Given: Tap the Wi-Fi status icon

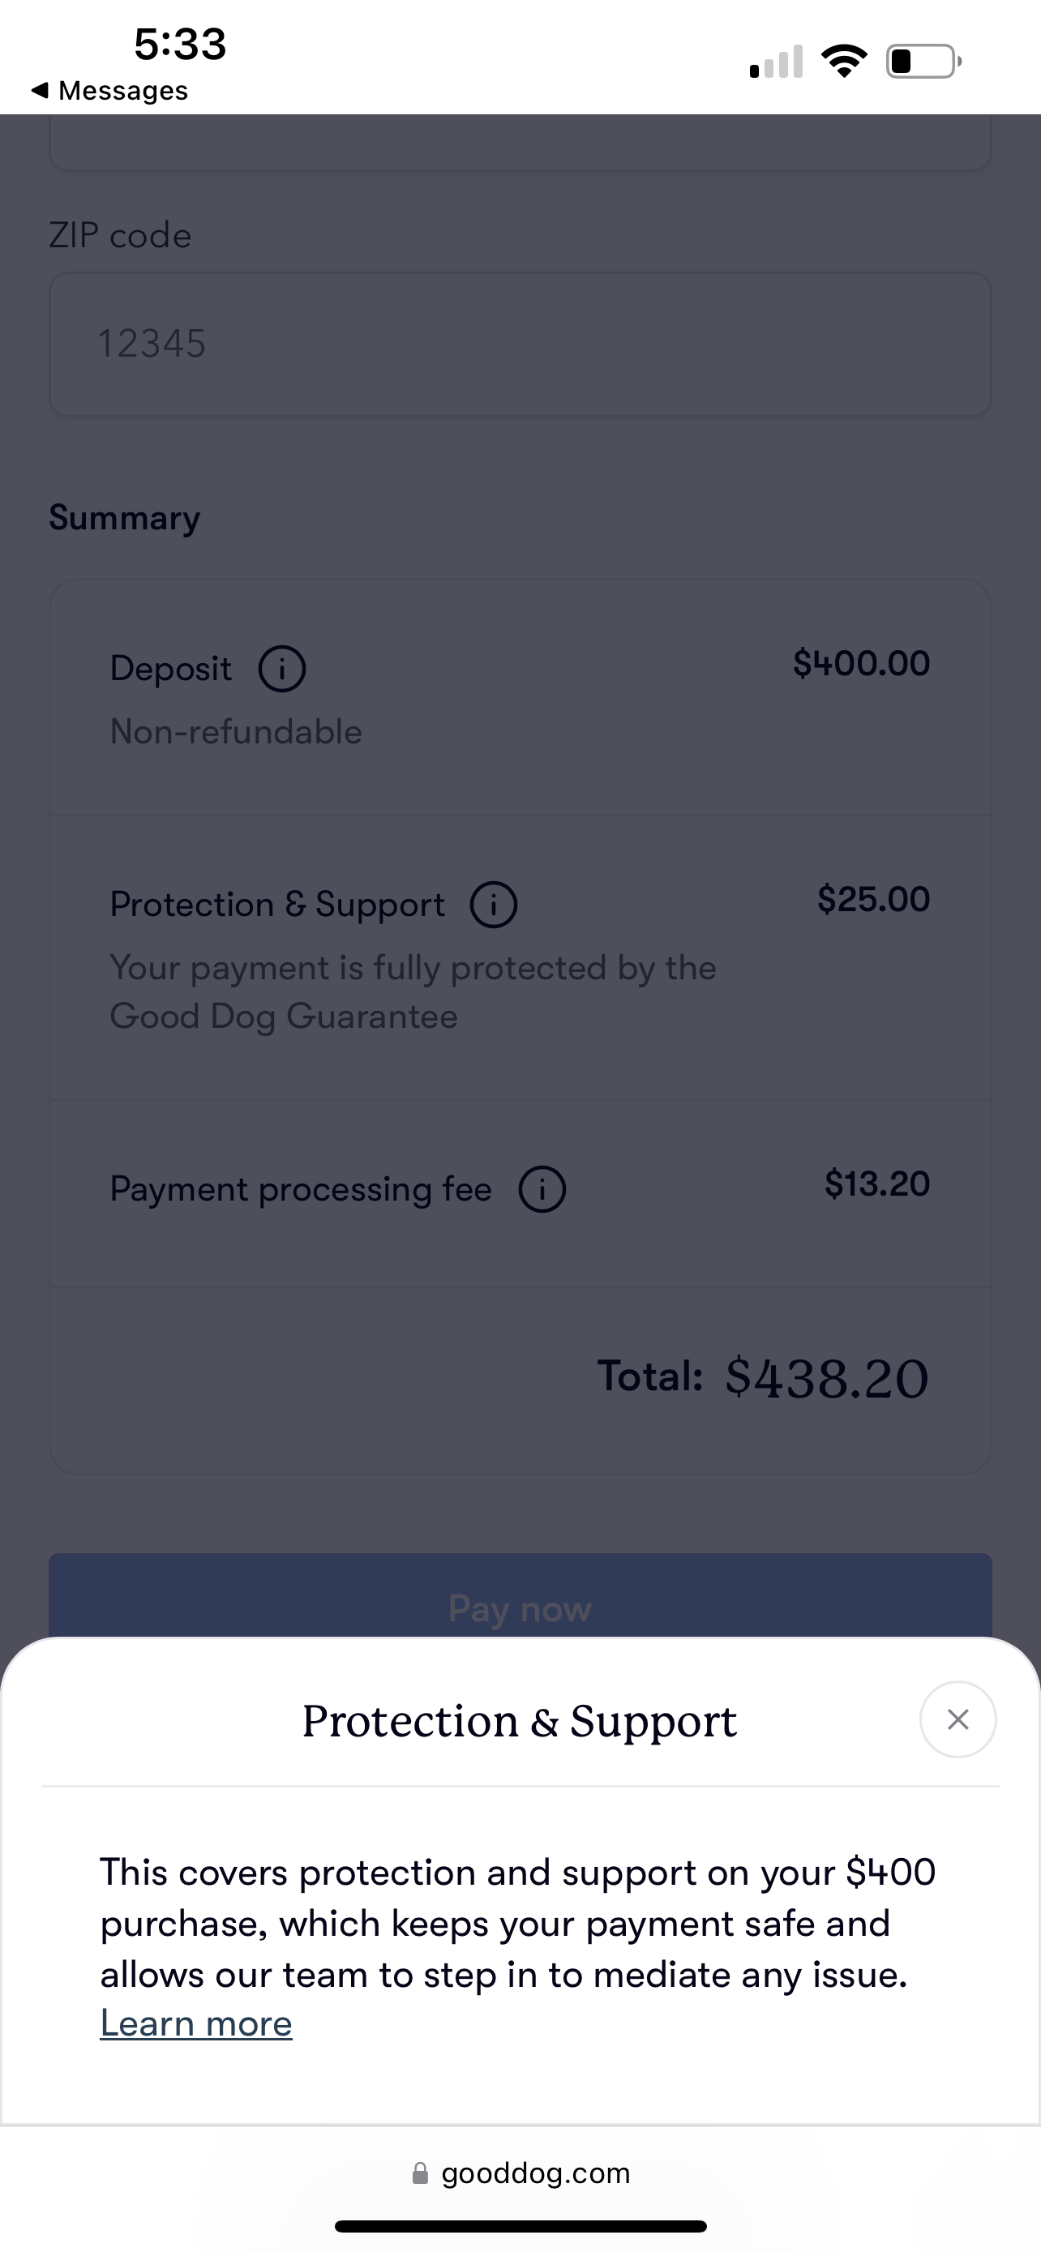Looking at the screenshot, I should coord(843,61).
